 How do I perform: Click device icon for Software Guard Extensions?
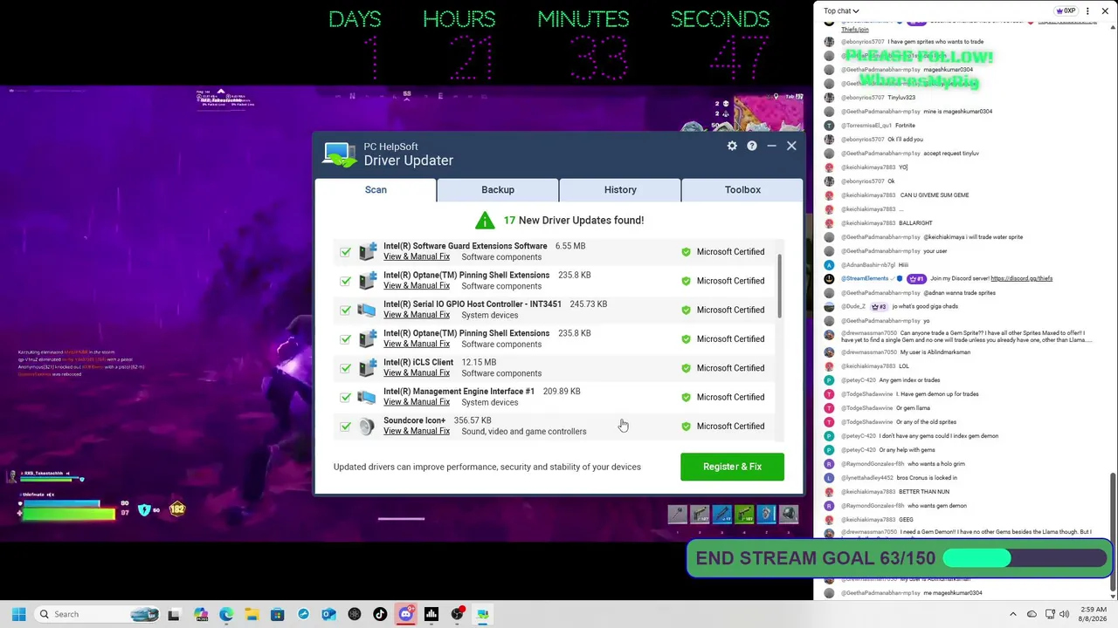[367, 251]
